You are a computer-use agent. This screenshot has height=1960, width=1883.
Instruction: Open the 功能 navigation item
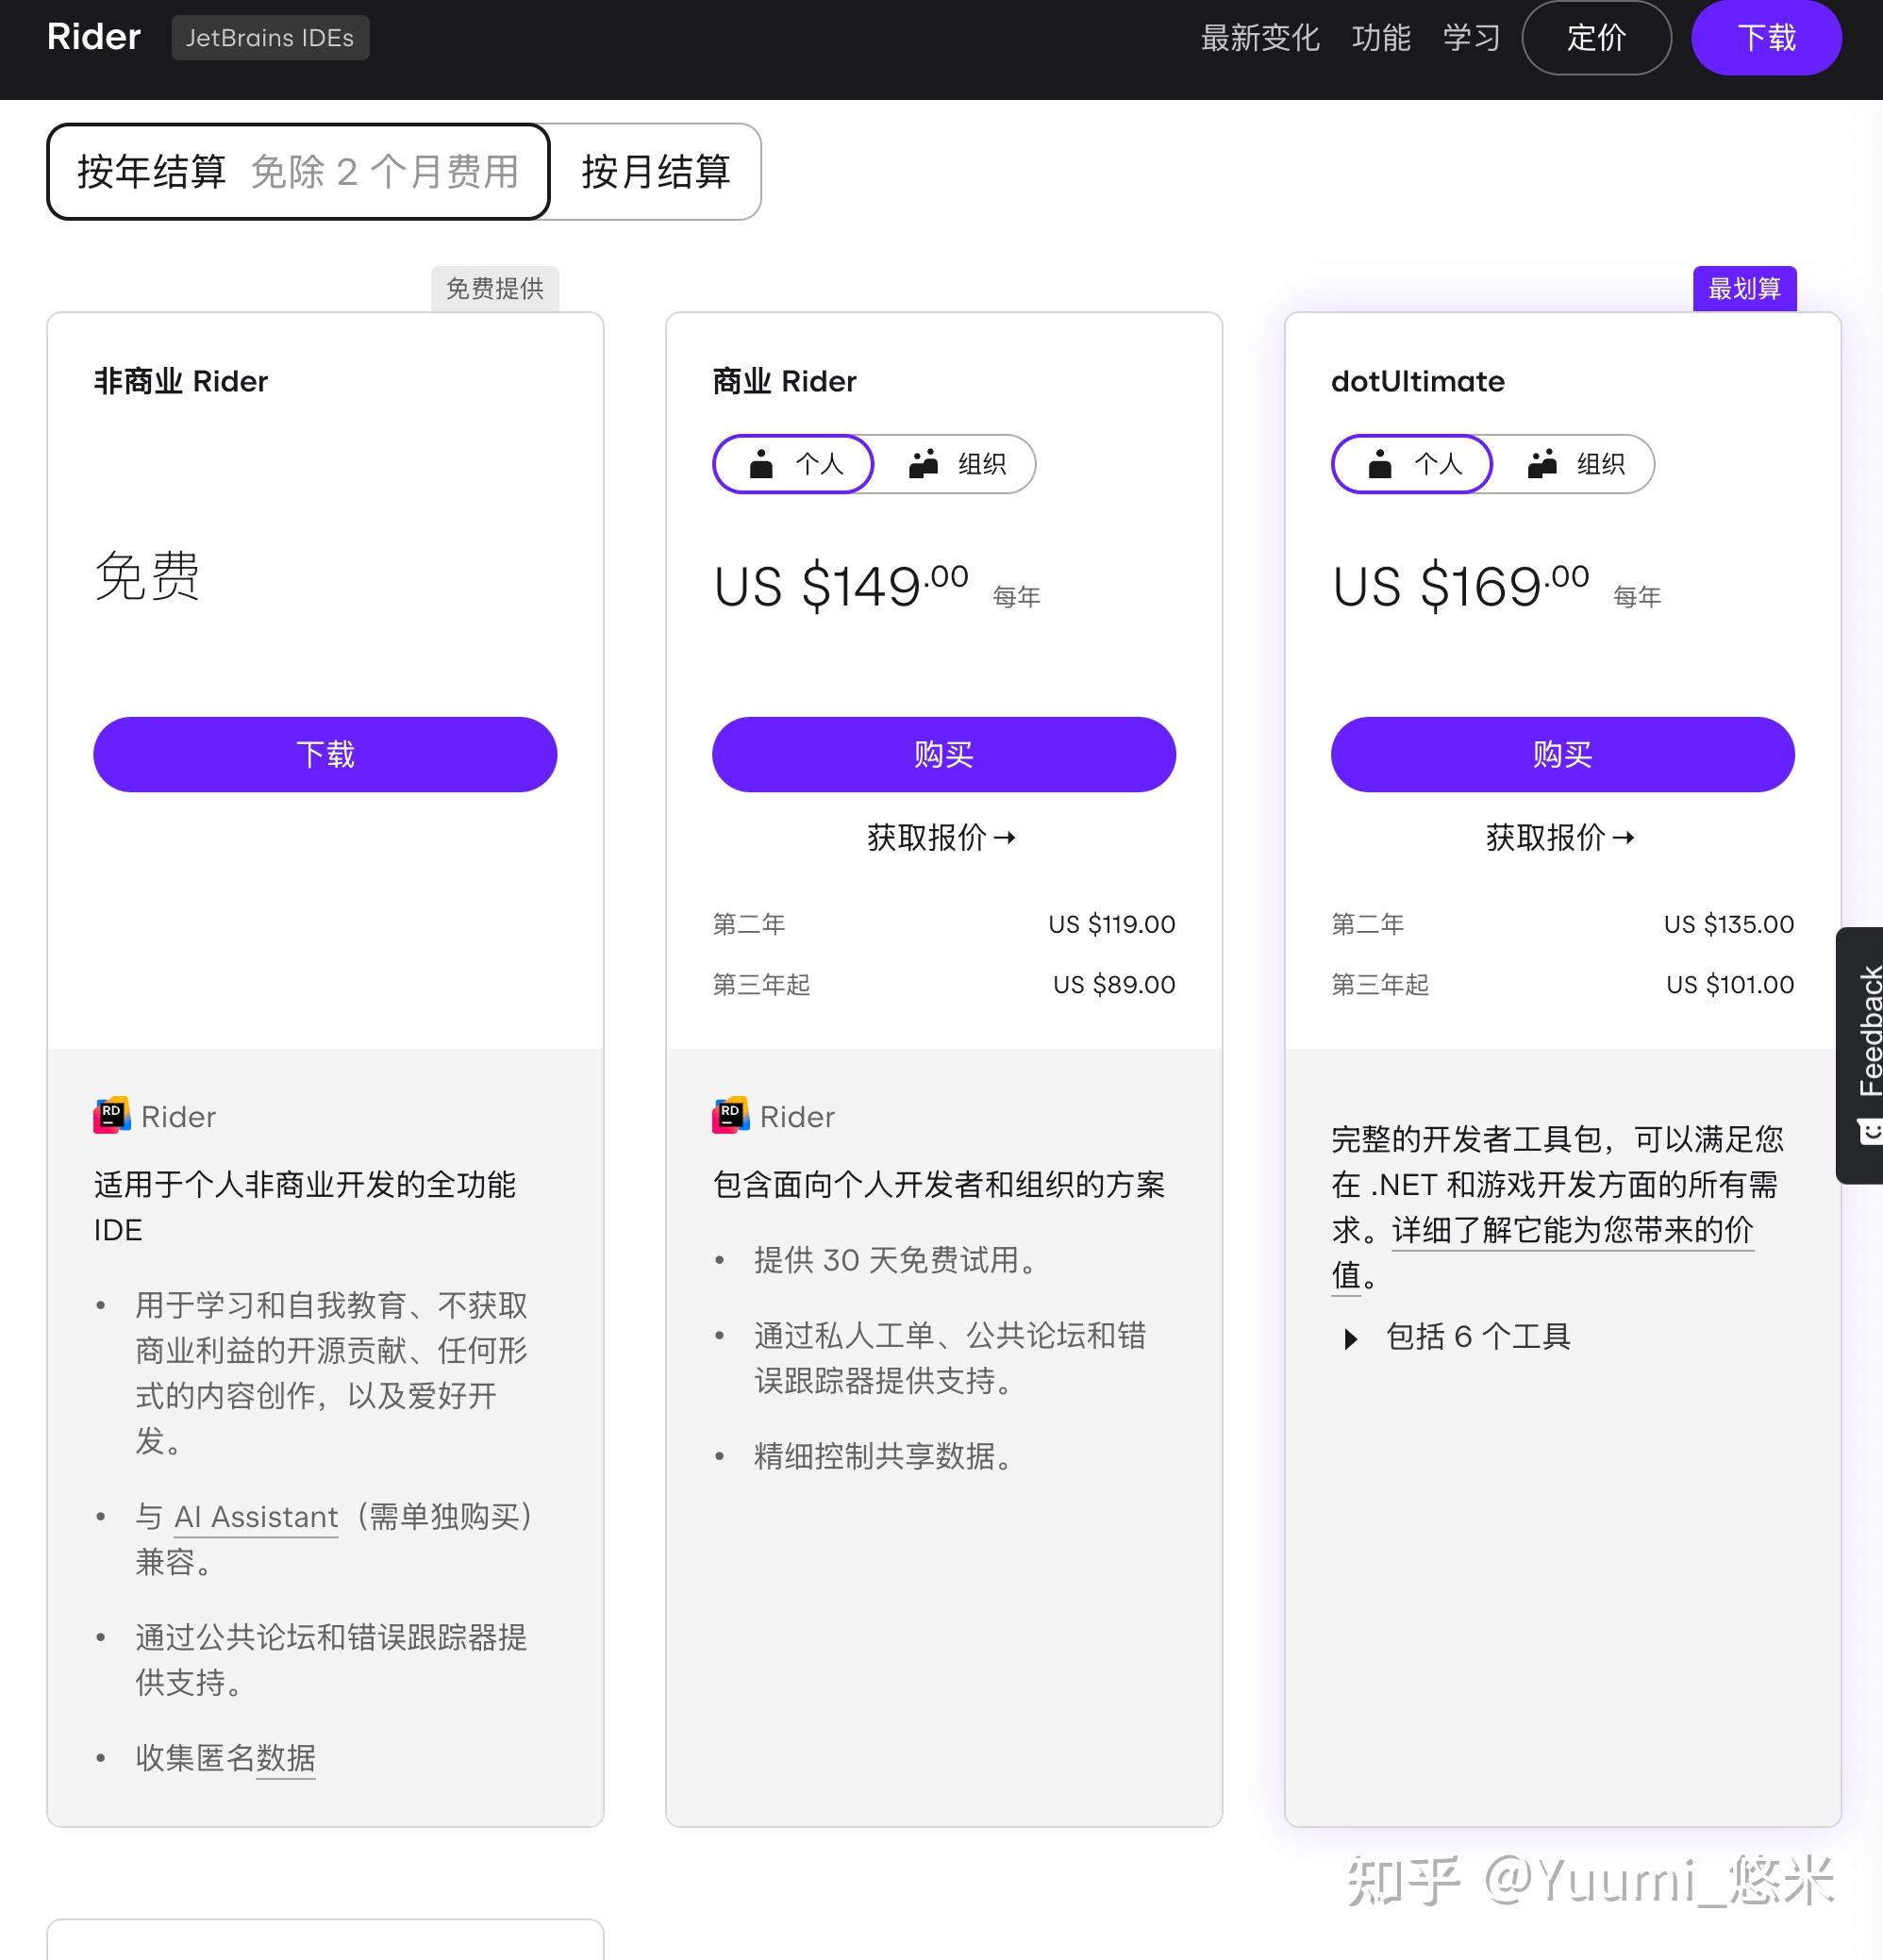1383,37
